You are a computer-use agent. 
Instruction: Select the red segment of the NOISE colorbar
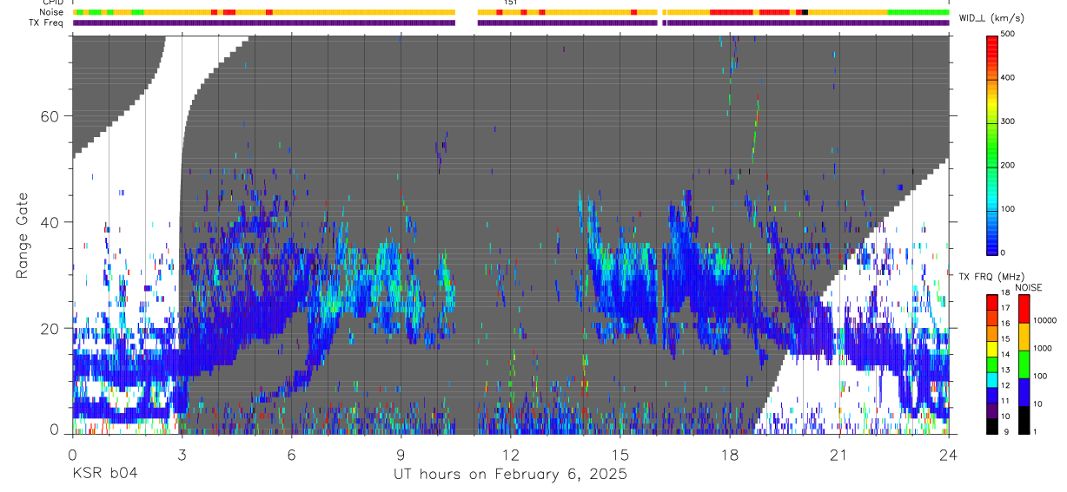pos(1024,309)
